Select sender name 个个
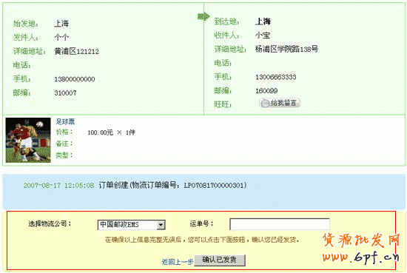 [61, 38]
